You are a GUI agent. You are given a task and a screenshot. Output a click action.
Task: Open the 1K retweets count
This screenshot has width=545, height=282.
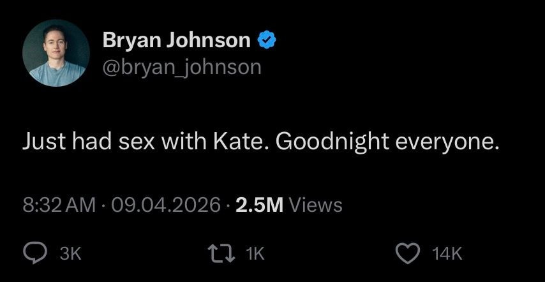click(x=254, y=254)
